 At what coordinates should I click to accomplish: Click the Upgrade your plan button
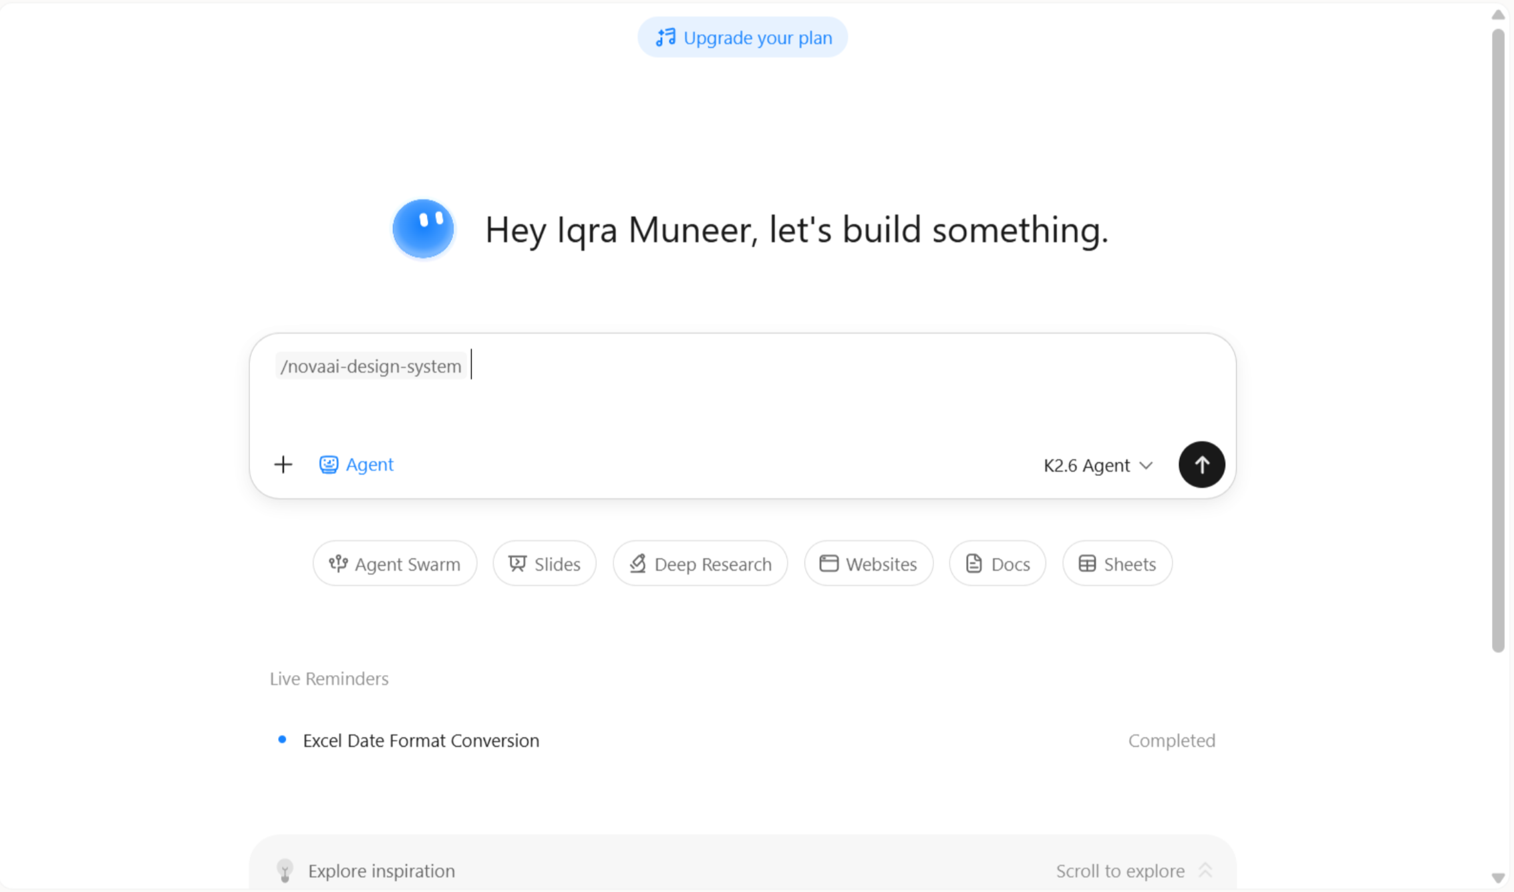click(x=742, y=37)
